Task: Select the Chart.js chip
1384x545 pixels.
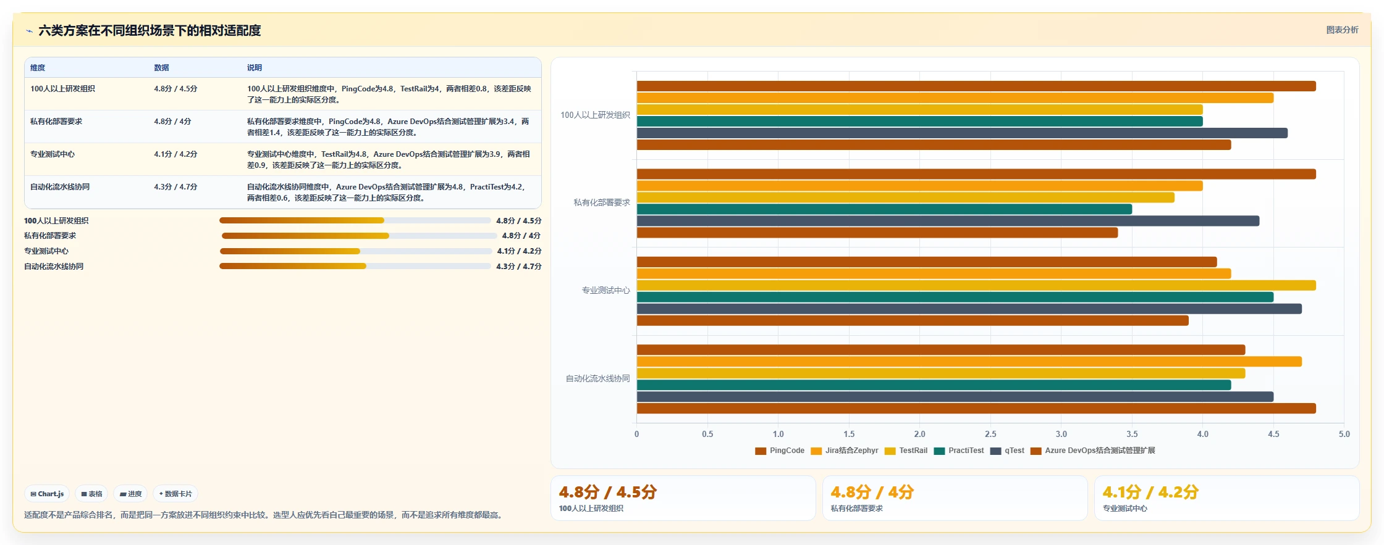Action: tap(47, 494)
